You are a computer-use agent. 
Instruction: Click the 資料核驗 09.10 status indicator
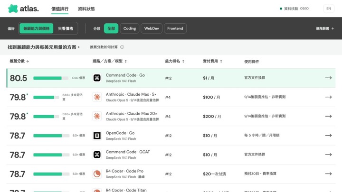(294, 9)
